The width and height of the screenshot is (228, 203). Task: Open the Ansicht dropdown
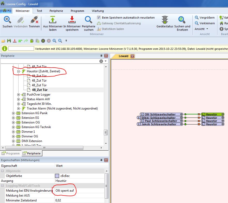(x=201, y=29)
